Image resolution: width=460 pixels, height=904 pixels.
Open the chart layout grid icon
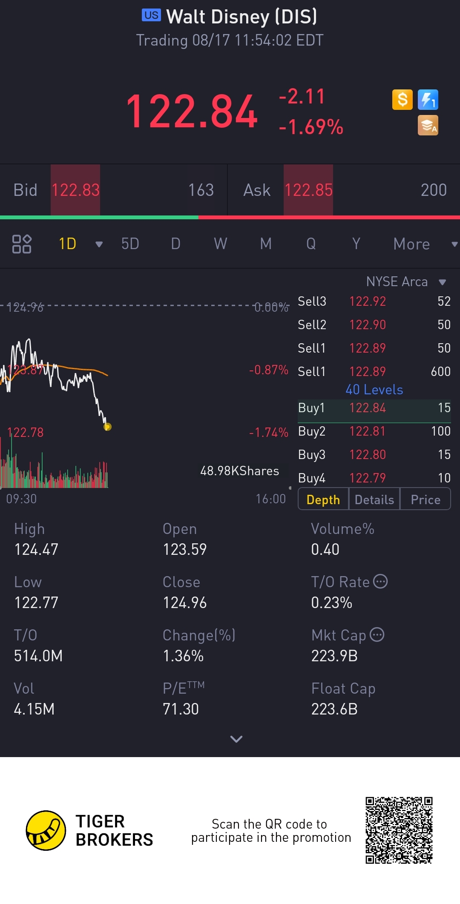click(22, 244)
